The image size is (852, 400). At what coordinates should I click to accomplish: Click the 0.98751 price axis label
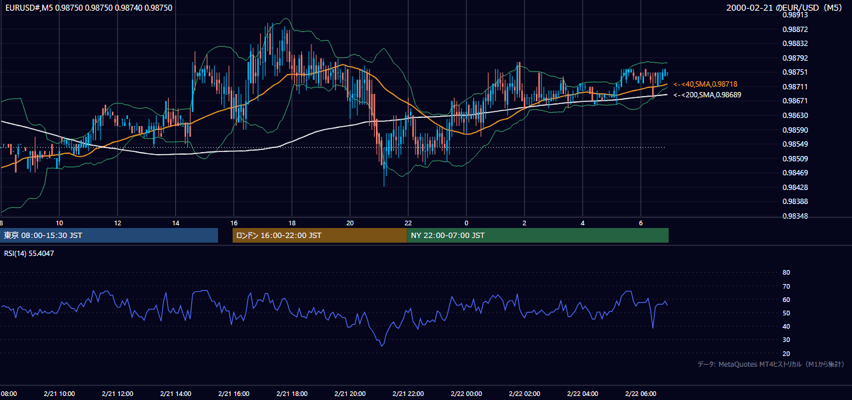point(795,72)
